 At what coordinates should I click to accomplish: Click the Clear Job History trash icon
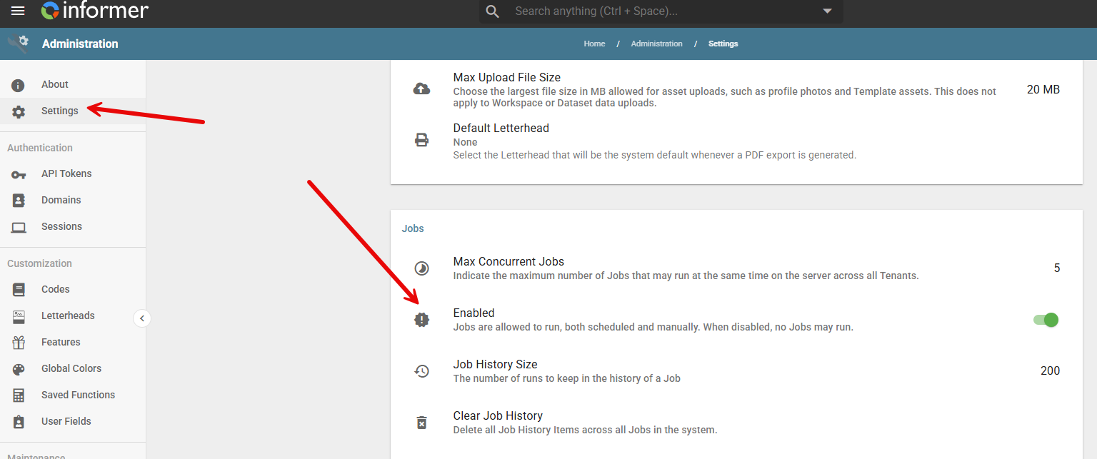coord(422,423)
